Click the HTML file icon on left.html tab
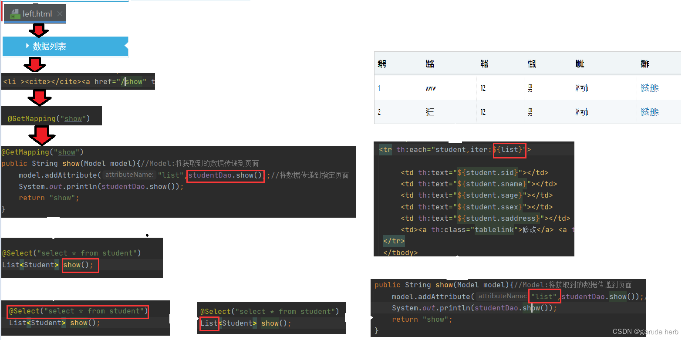Image resolution: width=685 pixels, height=340 pixels. point(15,14)
